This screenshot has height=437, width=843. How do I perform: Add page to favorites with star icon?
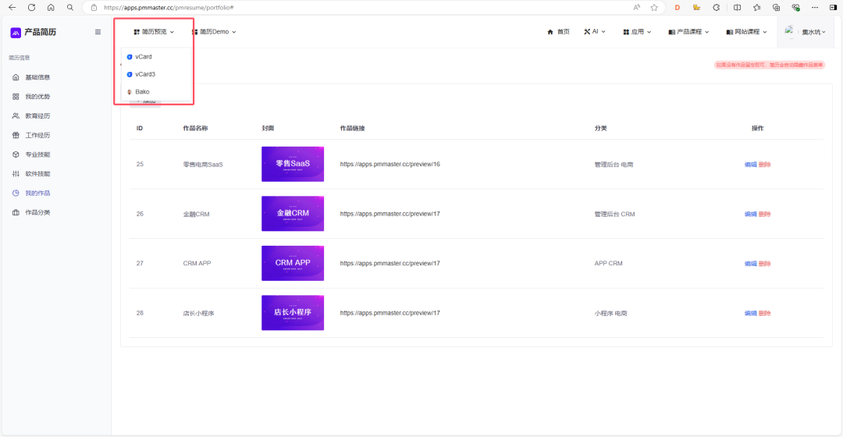pyautogui.click(x=654, y=8)
